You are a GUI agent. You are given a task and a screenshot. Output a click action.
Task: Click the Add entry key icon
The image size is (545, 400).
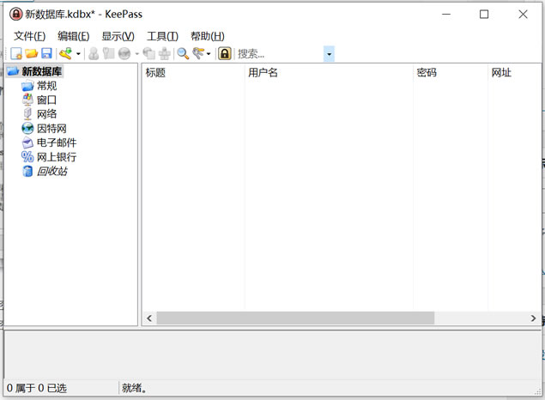pos(66,53)
